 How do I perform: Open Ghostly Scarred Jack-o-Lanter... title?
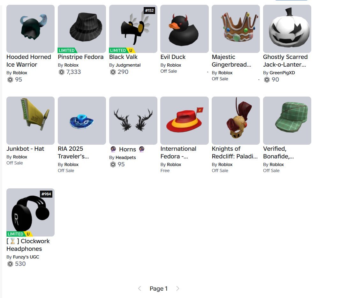[x=285, y=61]
